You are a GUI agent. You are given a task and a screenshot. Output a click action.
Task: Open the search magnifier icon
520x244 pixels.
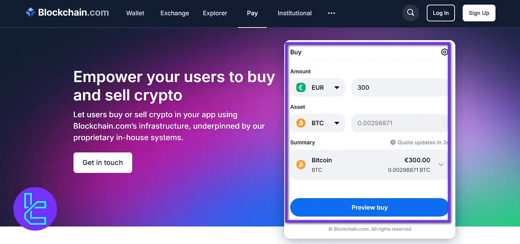411,13
